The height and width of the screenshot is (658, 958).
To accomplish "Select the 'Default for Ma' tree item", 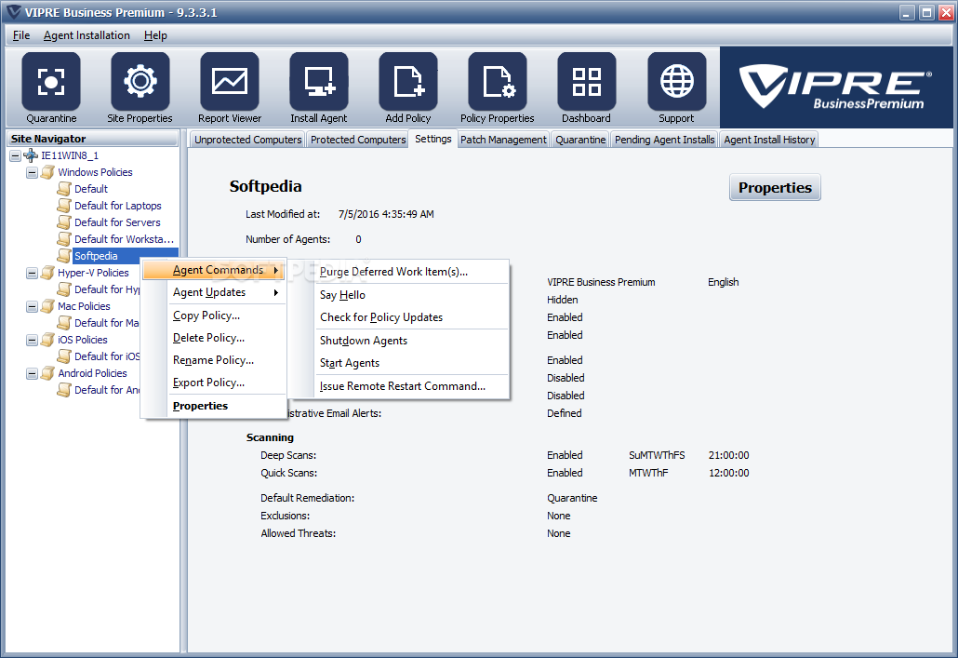I will tap(106, 322).
